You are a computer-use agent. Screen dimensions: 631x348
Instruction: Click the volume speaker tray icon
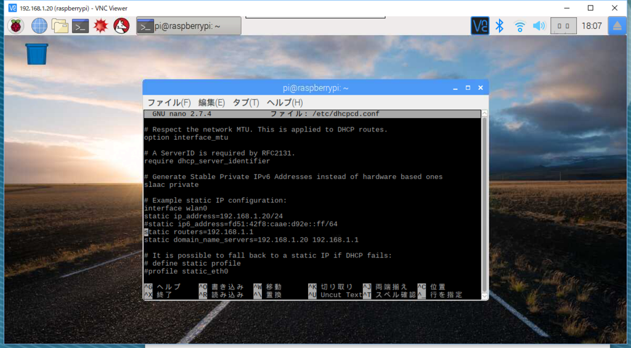pyautogui.click(x=539, y=26)
